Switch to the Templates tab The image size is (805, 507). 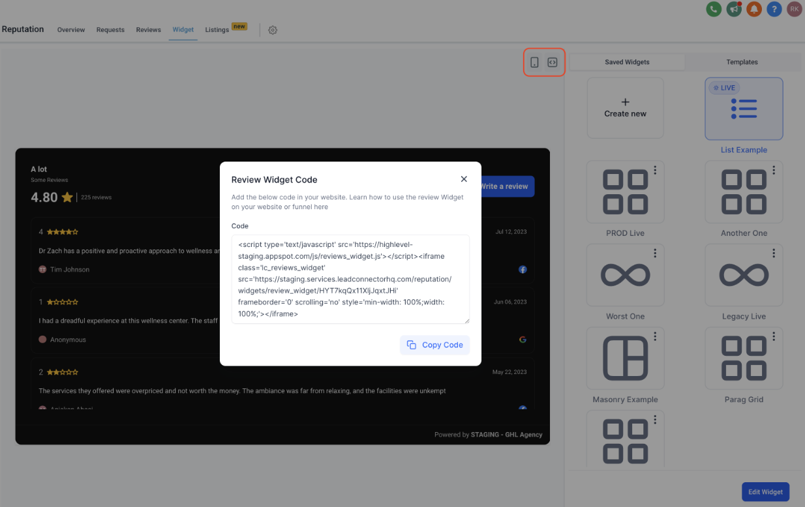[x=742, y=62]
